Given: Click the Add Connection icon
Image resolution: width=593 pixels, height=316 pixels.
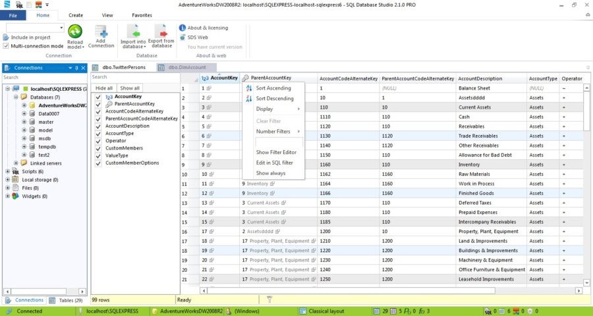Looking at the screenshot, I should point(101,32).
